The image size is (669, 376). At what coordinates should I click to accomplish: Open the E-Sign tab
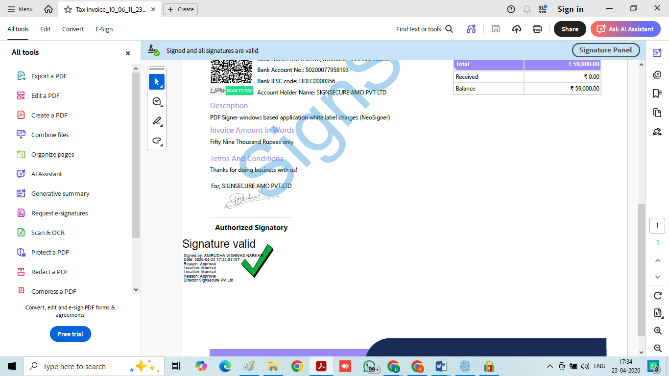tap(104, 29)
